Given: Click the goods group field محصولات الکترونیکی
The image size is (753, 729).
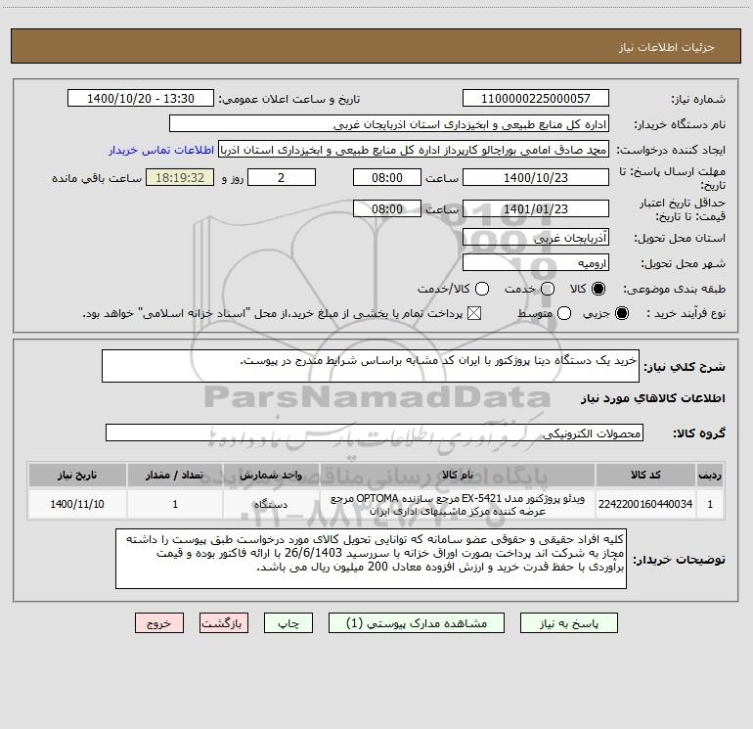Looking at the screenshot, I should tap(375, 433).
